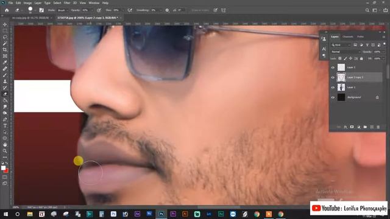The width and height of the screenshot is (390, 219).
Task: Toggle visibility of the topmost layer
Action: (333, 68)
